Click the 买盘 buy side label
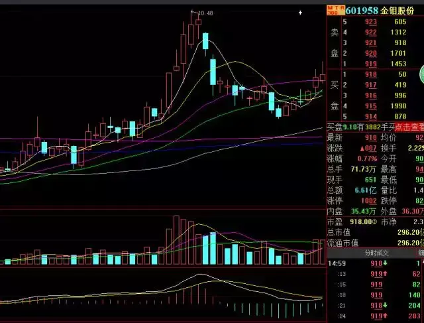Screen dimensions: 424x323 335,95
